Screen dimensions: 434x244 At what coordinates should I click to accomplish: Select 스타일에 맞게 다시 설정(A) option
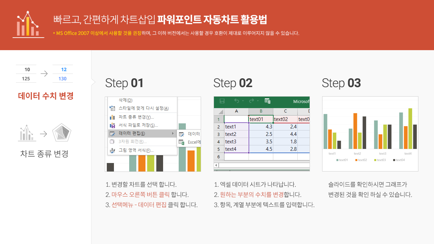(143, 108)
